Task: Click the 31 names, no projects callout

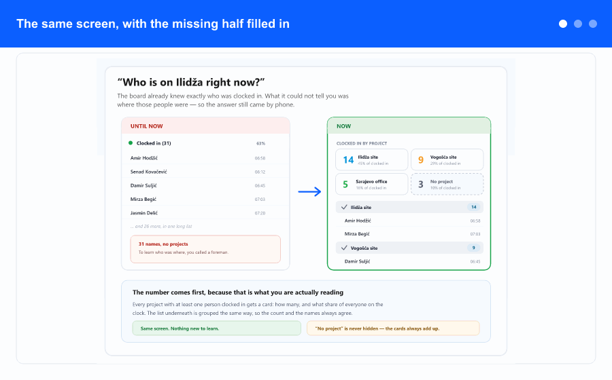Action: (205, 249)
